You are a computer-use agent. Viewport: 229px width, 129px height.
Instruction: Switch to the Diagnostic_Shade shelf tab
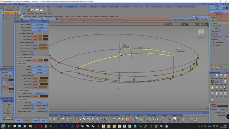(x=177, y=115)
